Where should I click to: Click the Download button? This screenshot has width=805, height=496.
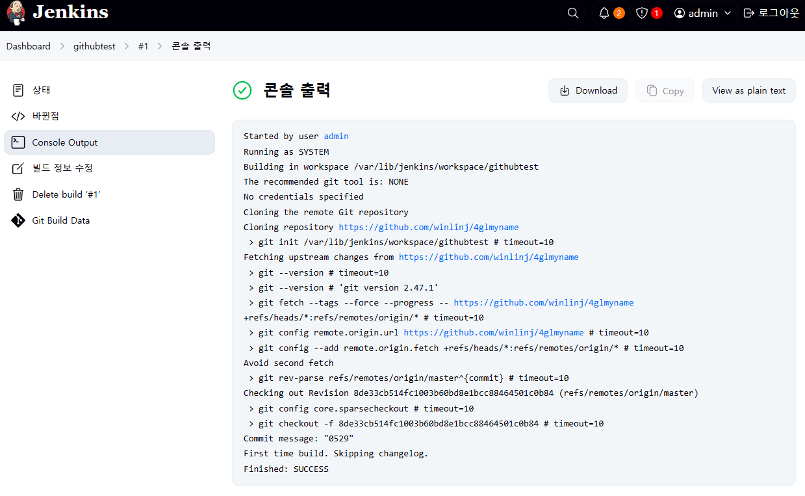(x=588, y=90)
